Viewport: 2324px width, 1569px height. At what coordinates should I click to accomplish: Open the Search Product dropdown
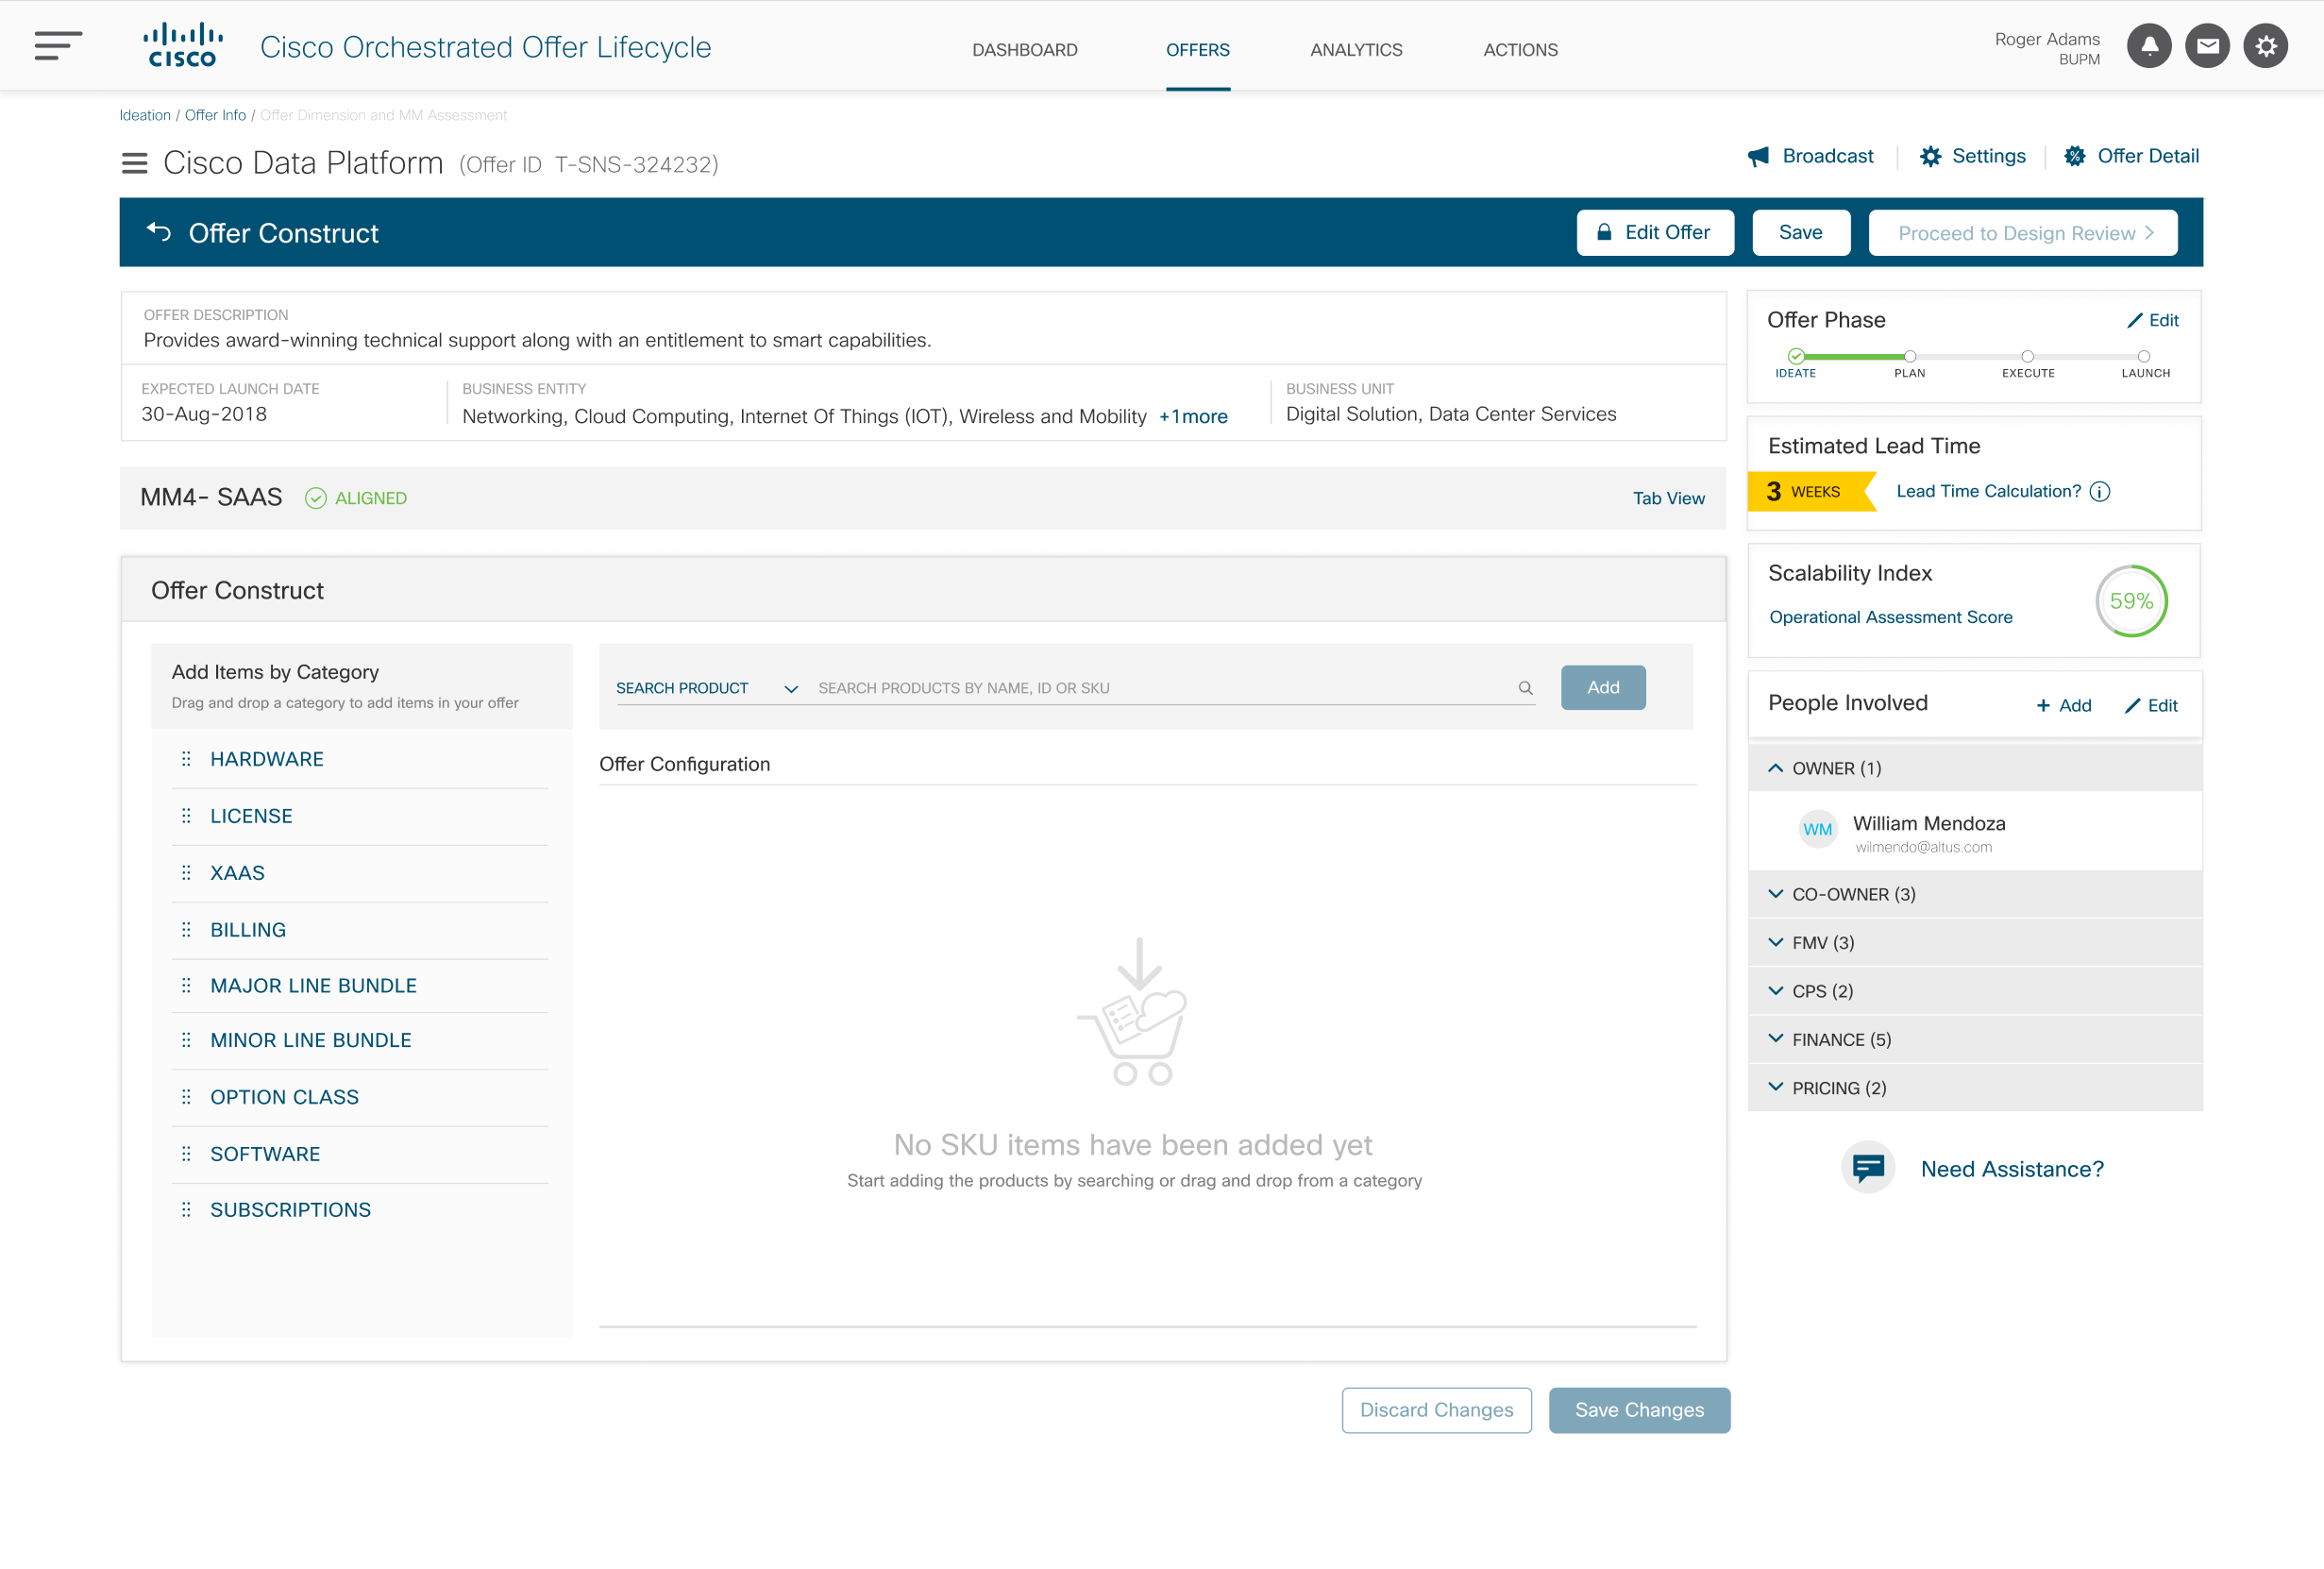(x=706, y=688)
